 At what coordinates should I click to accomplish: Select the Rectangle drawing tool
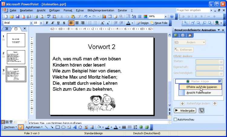(x=58, y=127)
